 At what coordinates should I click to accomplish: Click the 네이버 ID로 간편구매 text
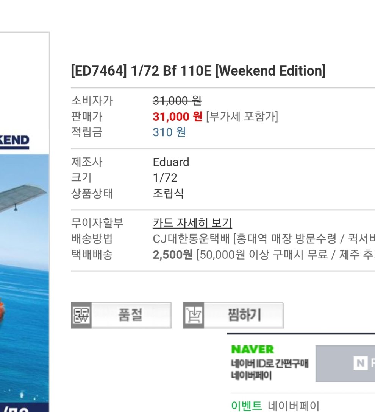pos(269,364)
